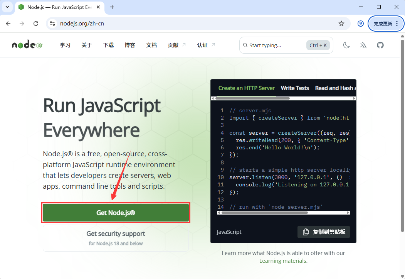Click the Get Node.js® button
The image size is (405, 279).
[x=116, y=213]
